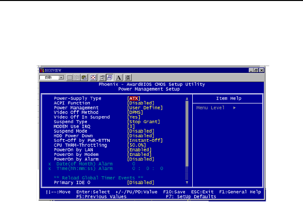The image size is (303, 204).
Task: Click the scrollbar up arrow in BIOS list
Action: click(187, 99)
